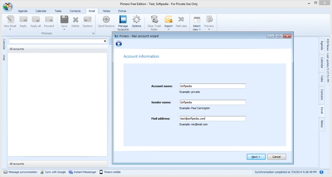Click the bottom All accounts bar
The width and height of the screenshot is (332, 177).
pos(57,164)
